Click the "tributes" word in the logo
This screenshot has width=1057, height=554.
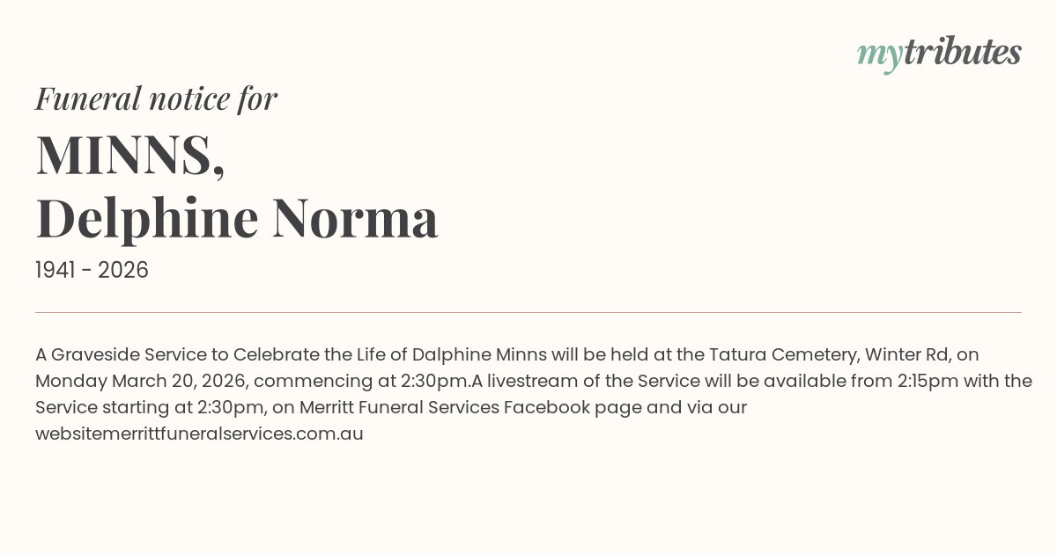[x=962, y=52]
